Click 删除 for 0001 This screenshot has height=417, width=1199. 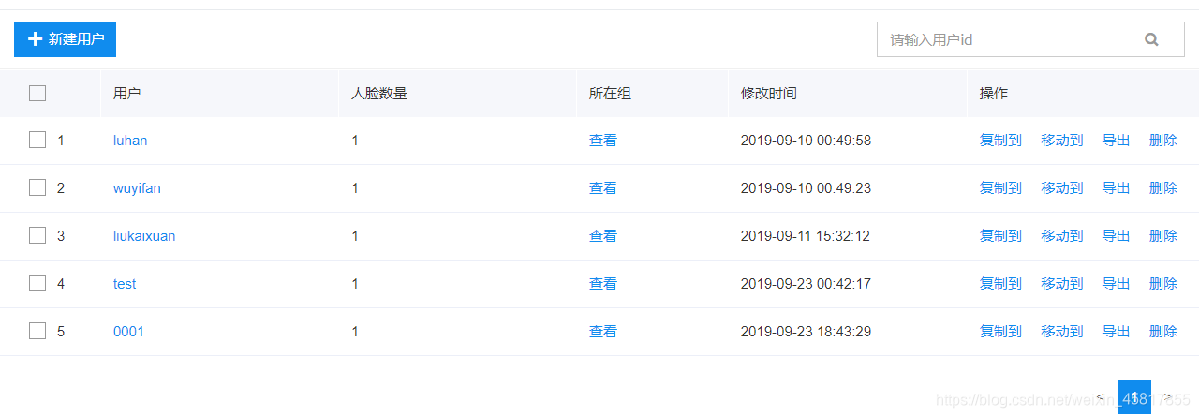point(1163,332)
